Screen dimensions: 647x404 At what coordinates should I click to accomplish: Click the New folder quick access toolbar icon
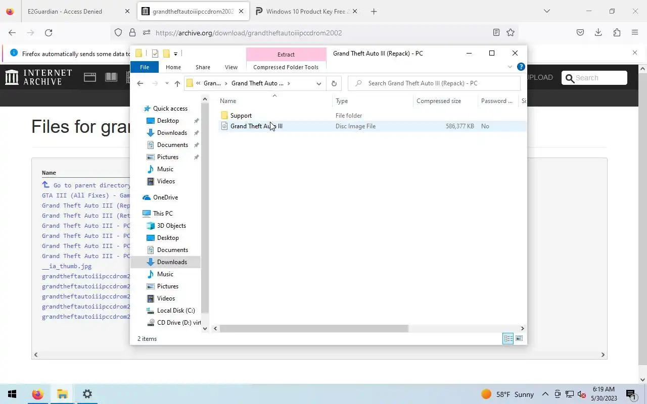[x=166, y=54]
